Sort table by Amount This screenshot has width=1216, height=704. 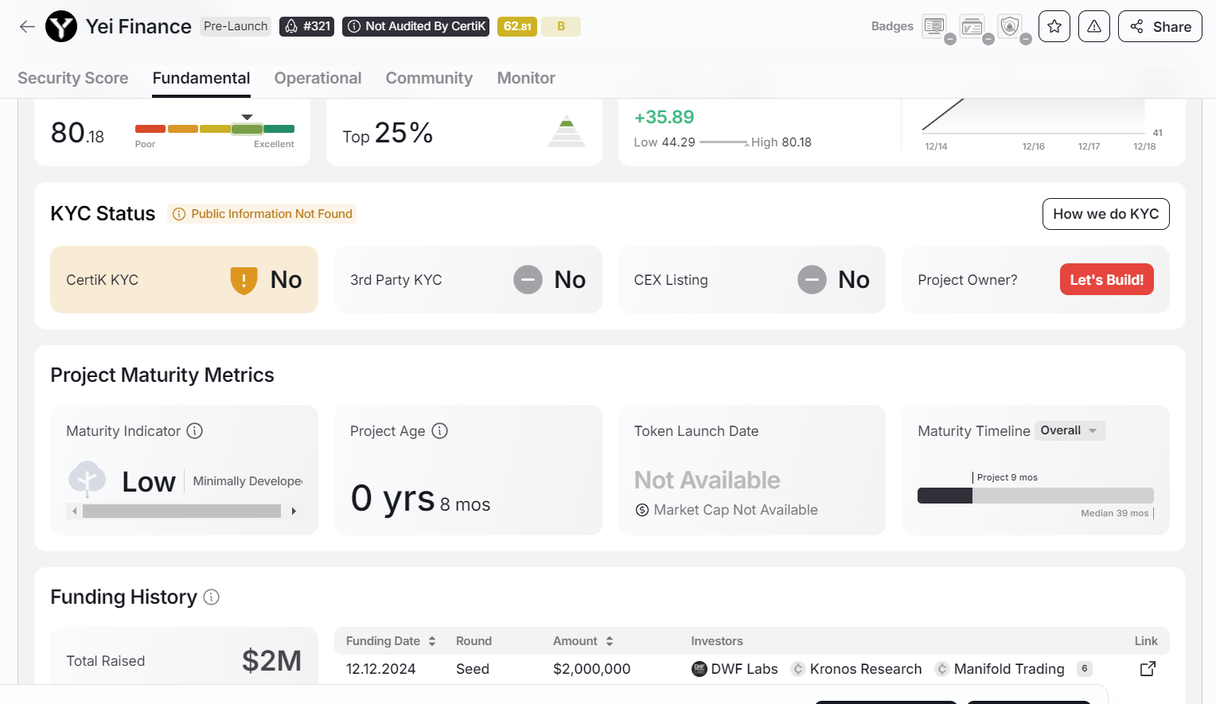[583, 641]
